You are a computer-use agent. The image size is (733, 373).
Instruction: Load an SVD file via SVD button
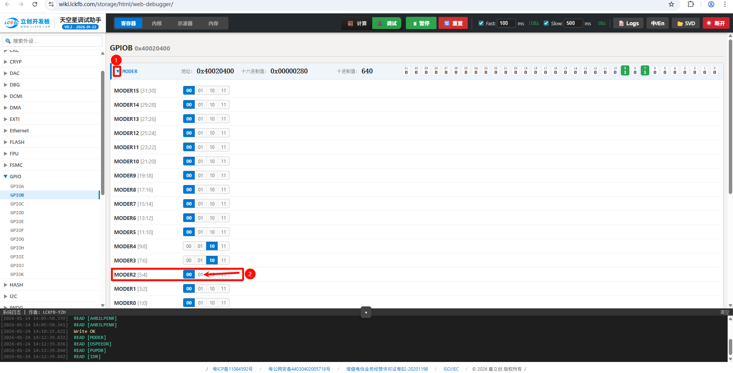coord(686,23)
